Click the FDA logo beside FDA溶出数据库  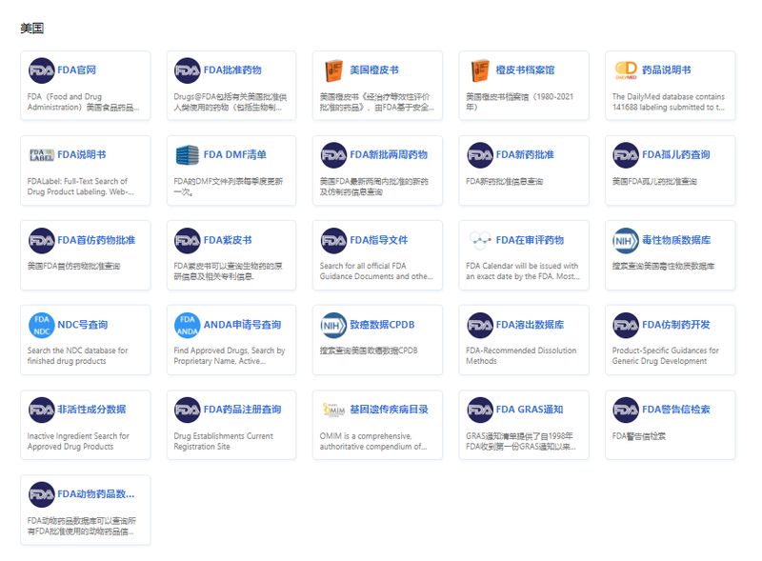[480, 325]
